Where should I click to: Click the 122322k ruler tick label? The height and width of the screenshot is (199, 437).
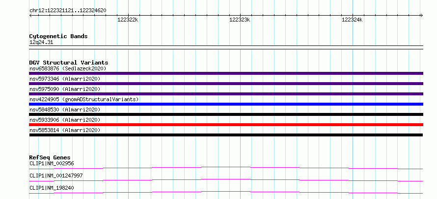[x=128, y=20]
